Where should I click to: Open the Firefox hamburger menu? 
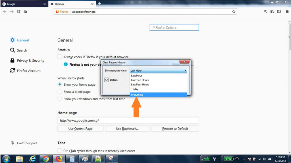[287, 11]
